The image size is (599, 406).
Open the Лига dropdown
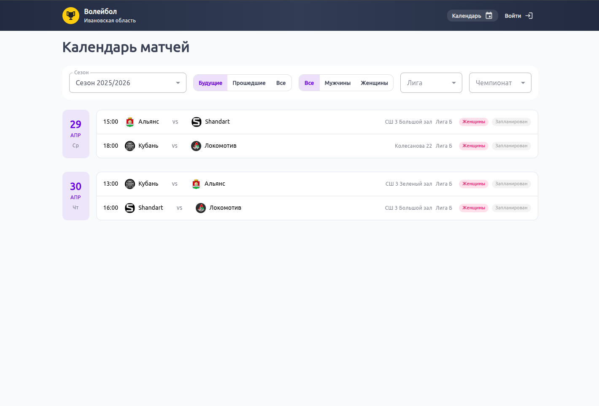tap(431, 83)
